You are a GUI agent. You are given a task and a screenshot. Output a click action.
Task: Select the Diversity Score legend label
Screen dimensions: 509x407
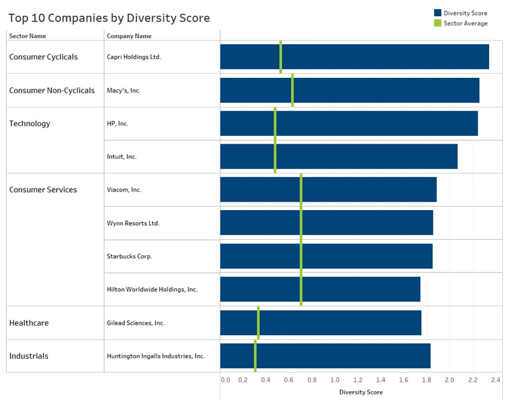pyautogui.click(x=466, y=13)
